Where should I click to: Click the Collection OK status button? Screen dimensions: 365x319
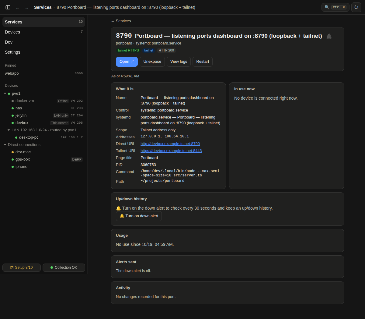coord(64,268)
